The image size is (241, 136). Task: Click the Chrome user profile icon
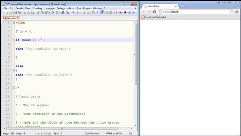point(219,3)
